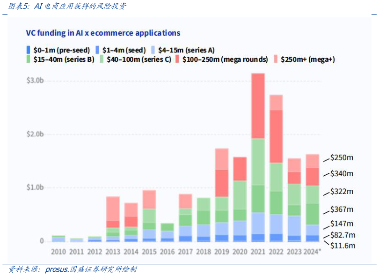Click the $1–4m (seed) legend swatch
Viewport: 379px width, 276px height.
(97, 50)
